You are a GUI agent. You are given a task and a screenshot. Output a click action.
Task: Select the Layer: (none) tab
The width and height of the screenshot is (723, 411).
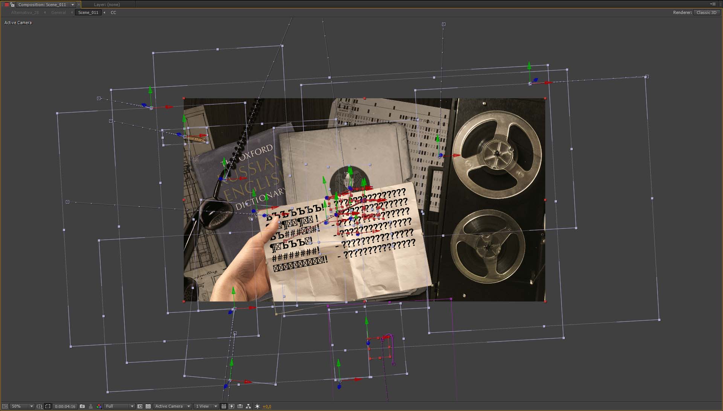(x=107, y=5)
